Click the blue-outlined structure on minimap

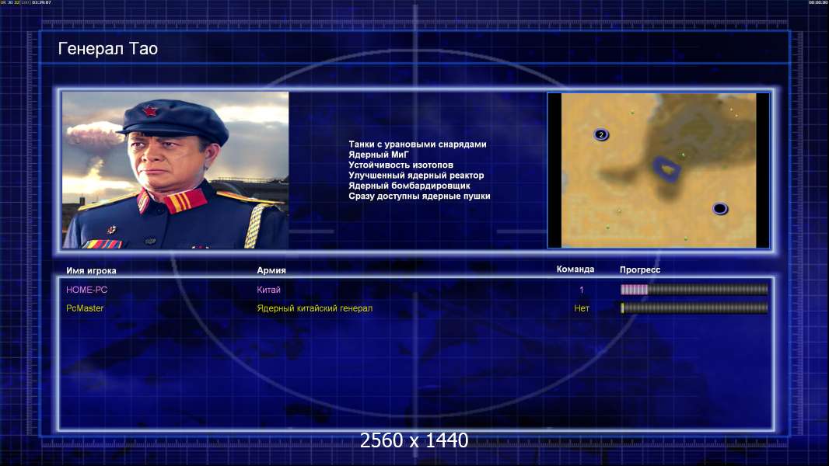(x=666, y=169)
